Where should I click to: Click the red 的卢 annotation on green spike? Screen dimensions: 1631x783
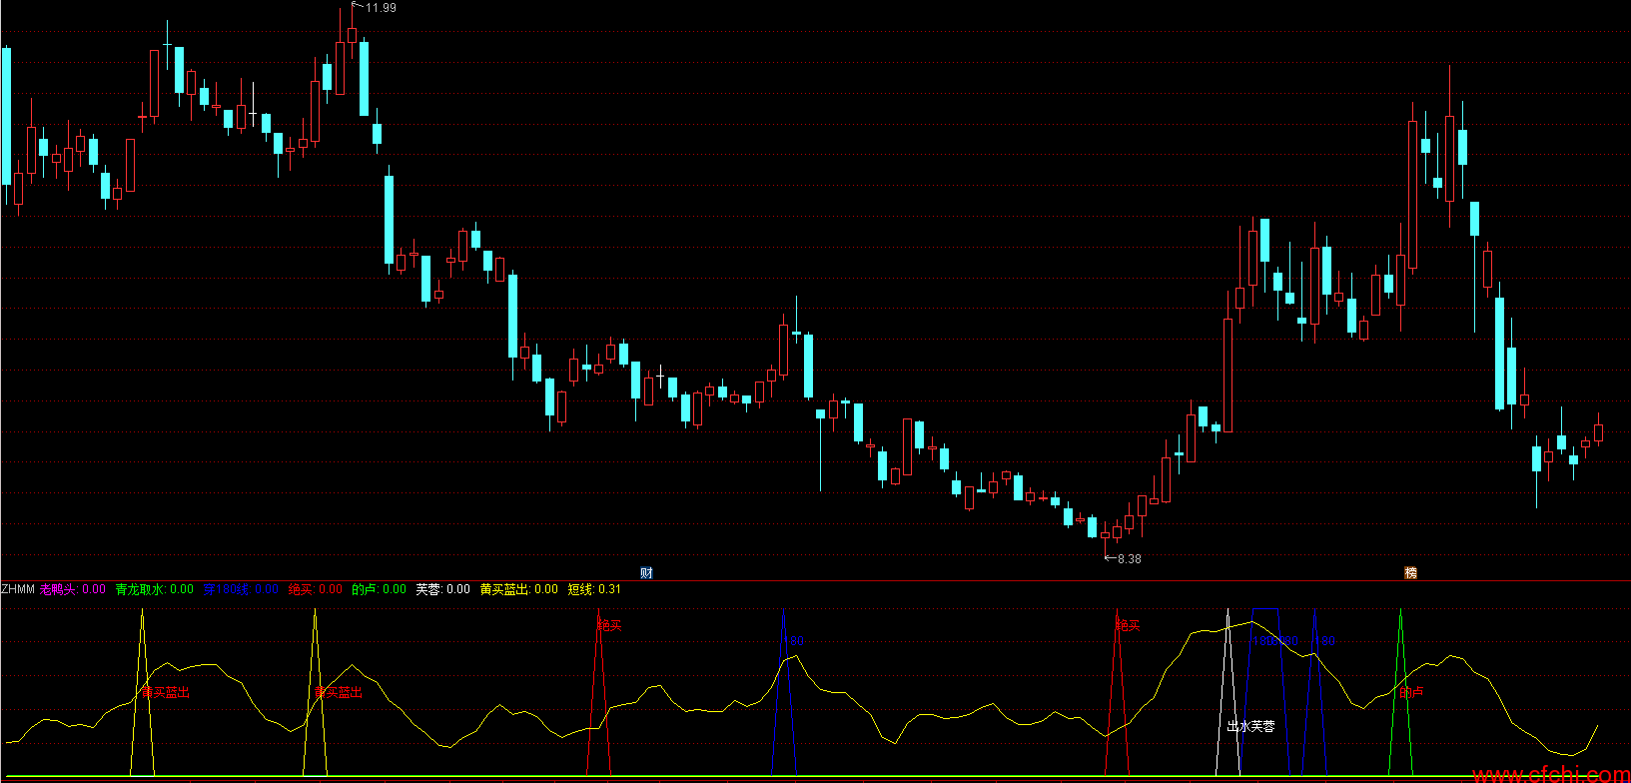click(x=1411, y=693)
